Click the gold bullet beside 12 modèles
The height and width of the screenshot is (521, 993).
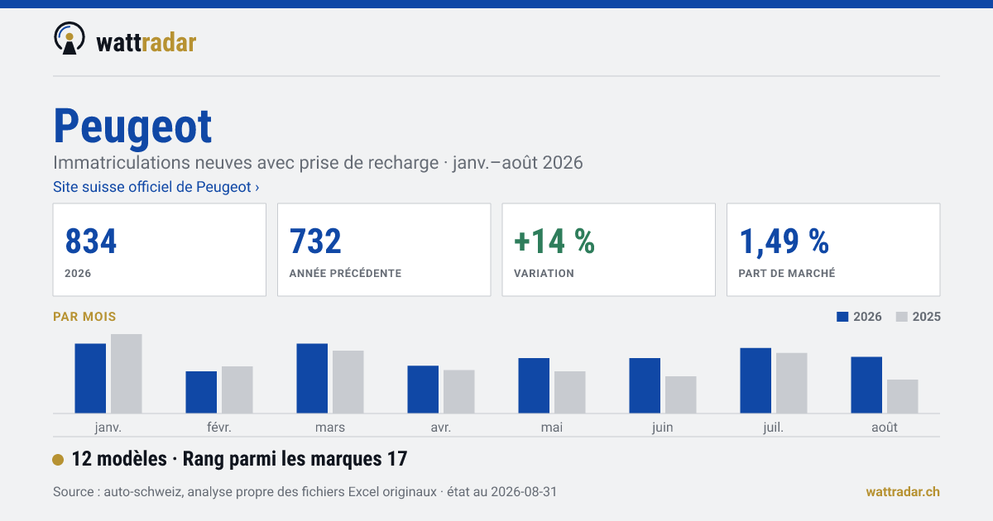[58, 460]
